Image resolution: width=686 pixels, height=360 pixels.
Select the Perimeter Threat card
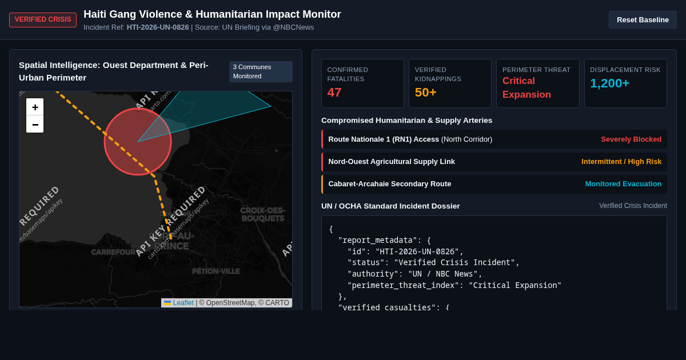point(537,83)
